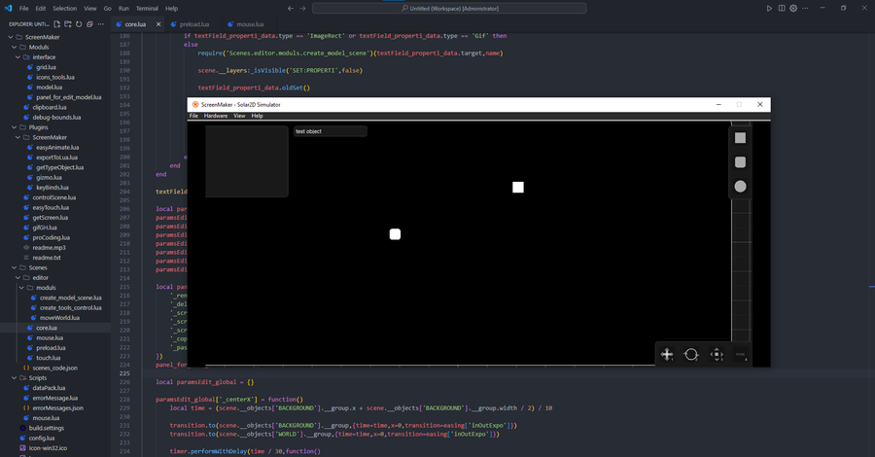875x457 pixels.
Task: Open the simulator Help menu
Action: pos(257,116)
